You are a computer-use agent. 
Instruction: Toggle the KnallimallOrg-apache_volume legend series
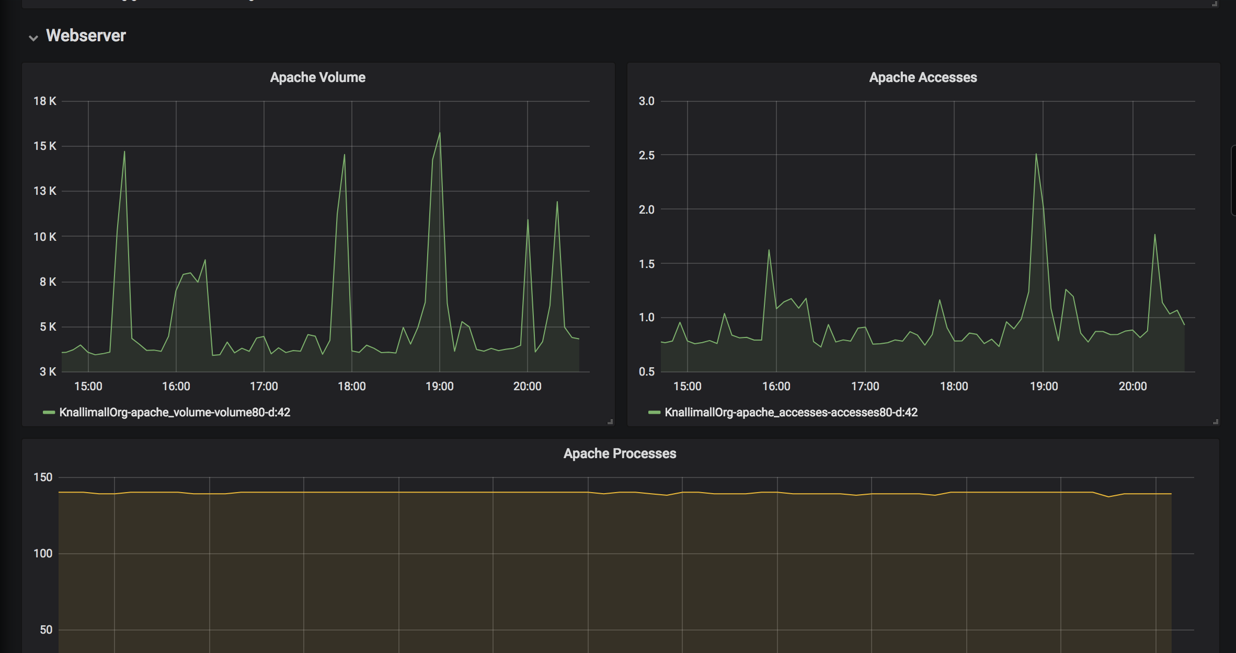point(175,413)
